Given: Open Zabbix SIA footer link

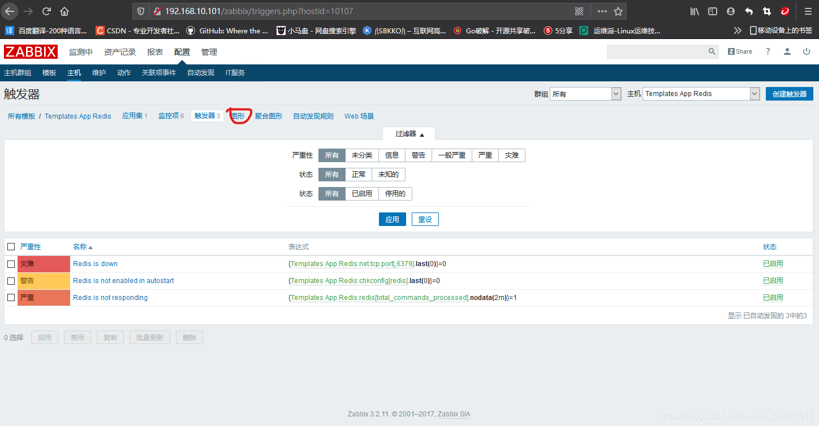Looking at the screenshot, I should [454, 414].
